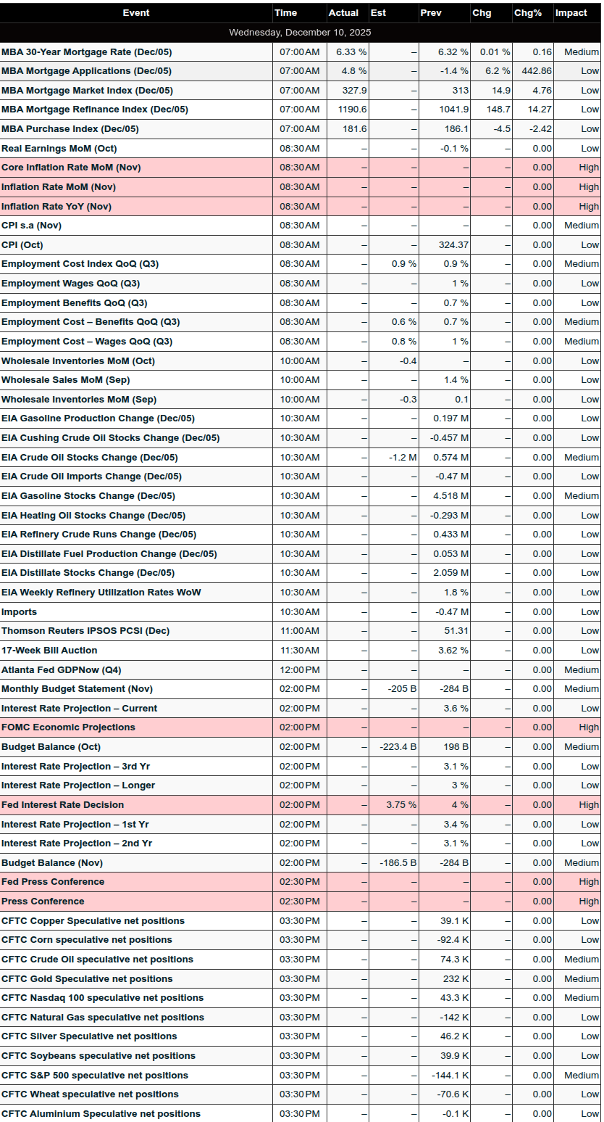Click the Wednesday, December 10, 2025 date bar
The image size is (604, 1122).
click(300, 33)
